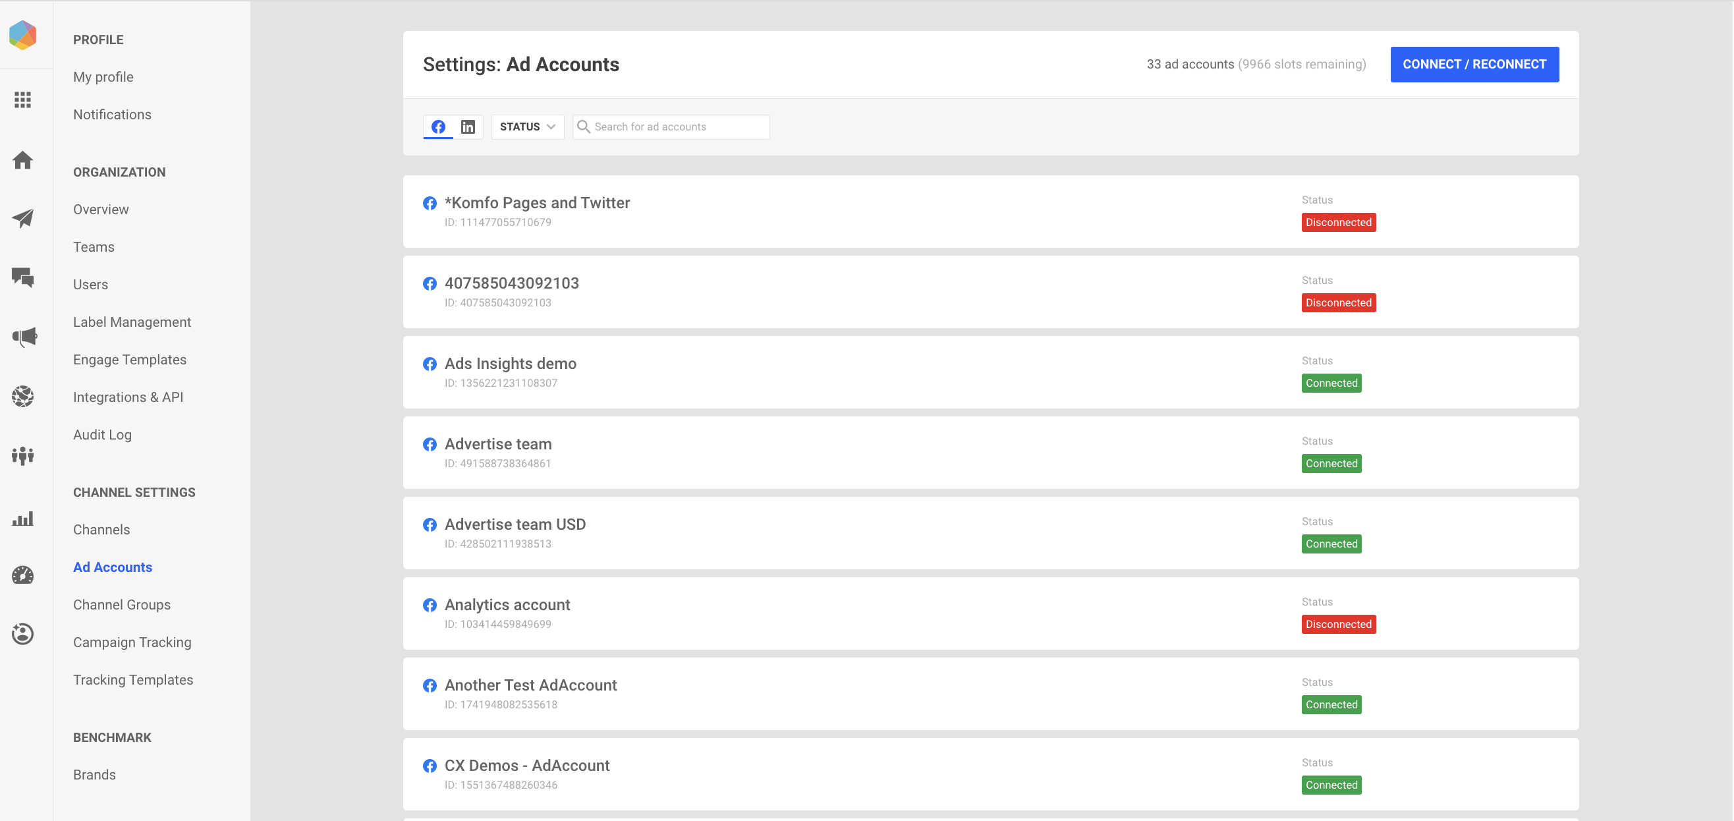Open the user profile face icon

tap(23, 634)
